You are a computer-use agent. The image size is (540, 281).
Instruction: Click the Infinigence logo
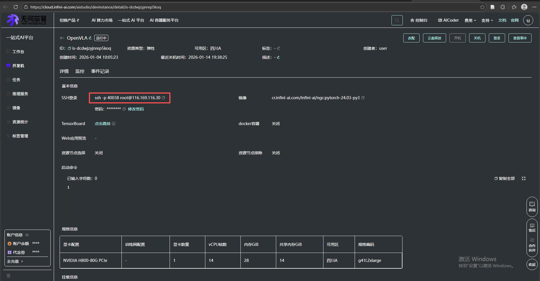coord(27,20)
